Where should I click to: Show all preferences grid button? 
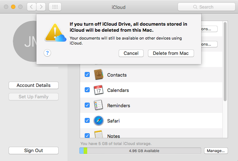[x=55, y=7]
